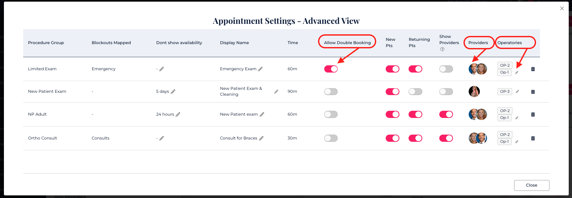
Task: Delete the Ortho Consult row
Action: (533, 138)
